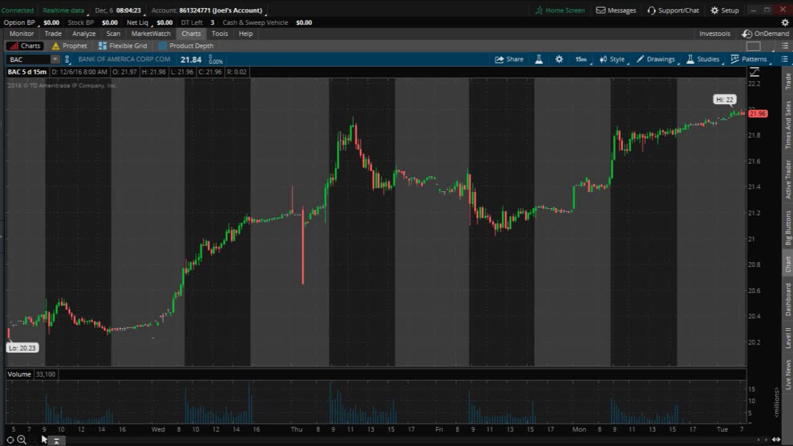Click the Investools button
This screenshot has height=446, width=793.
pos(715,33)
